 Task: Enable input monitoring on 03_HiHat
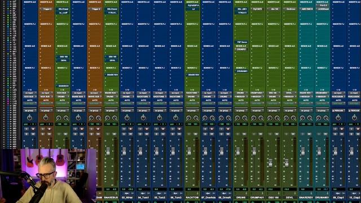[124, 129]
